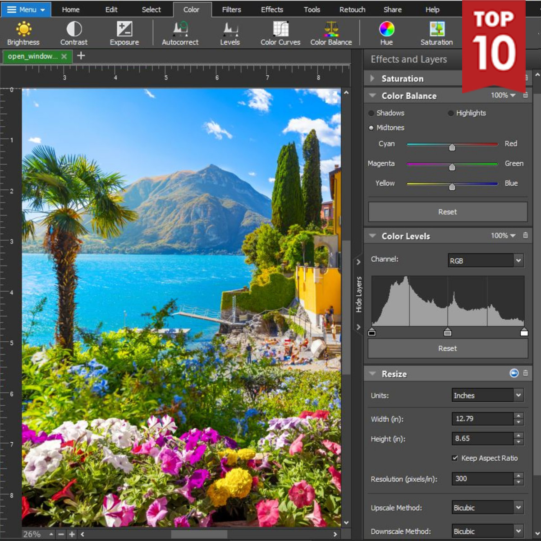This screenshot has width=541, height=541.
Task: Delete the Color Balance layer via trash
Action: (525, 95)
